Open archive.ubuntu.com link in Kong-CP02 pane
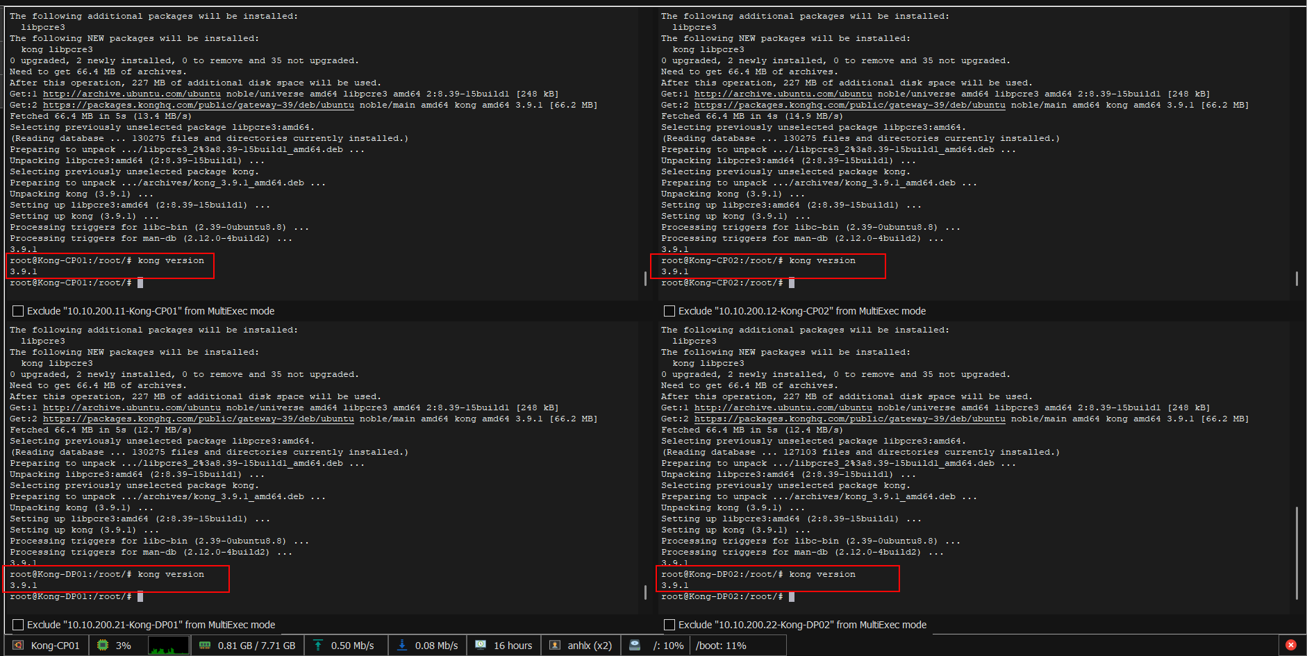Image resolution: width=1307 pixels, height=656 pixels. click(x=783, y=94)
